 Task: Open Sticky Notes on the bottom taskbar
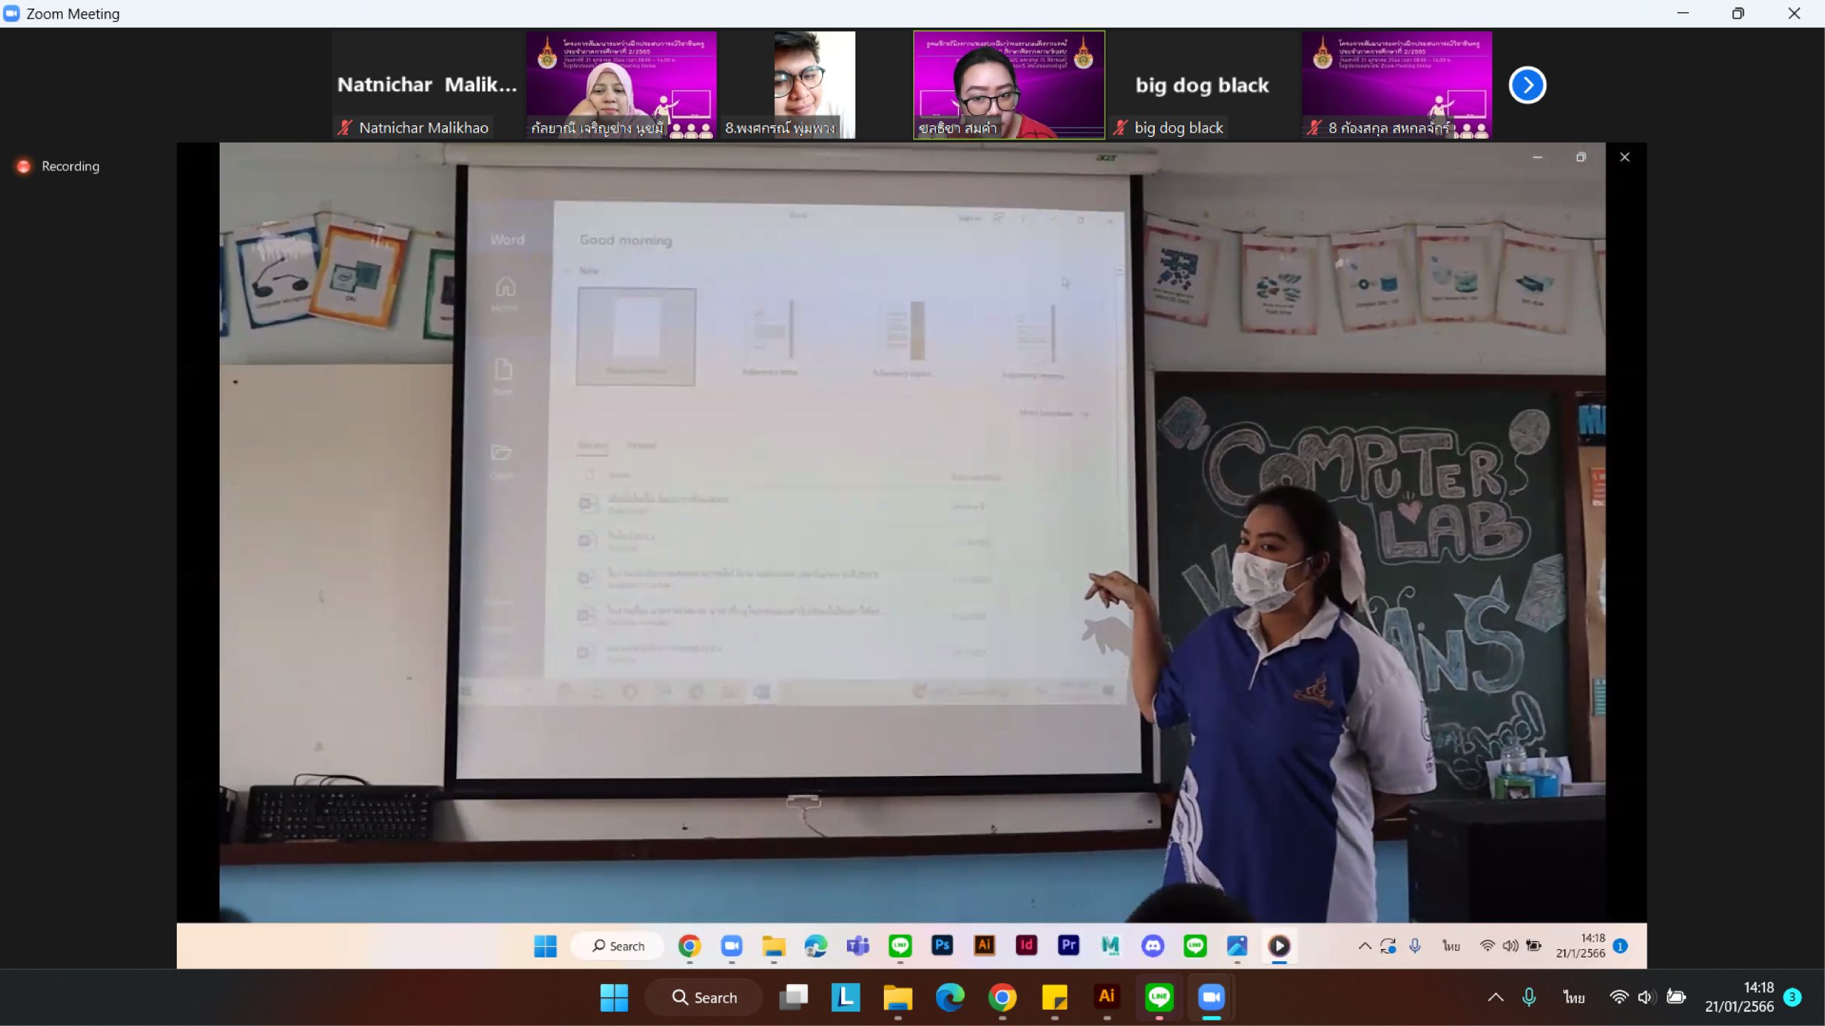coord(1054,997)
